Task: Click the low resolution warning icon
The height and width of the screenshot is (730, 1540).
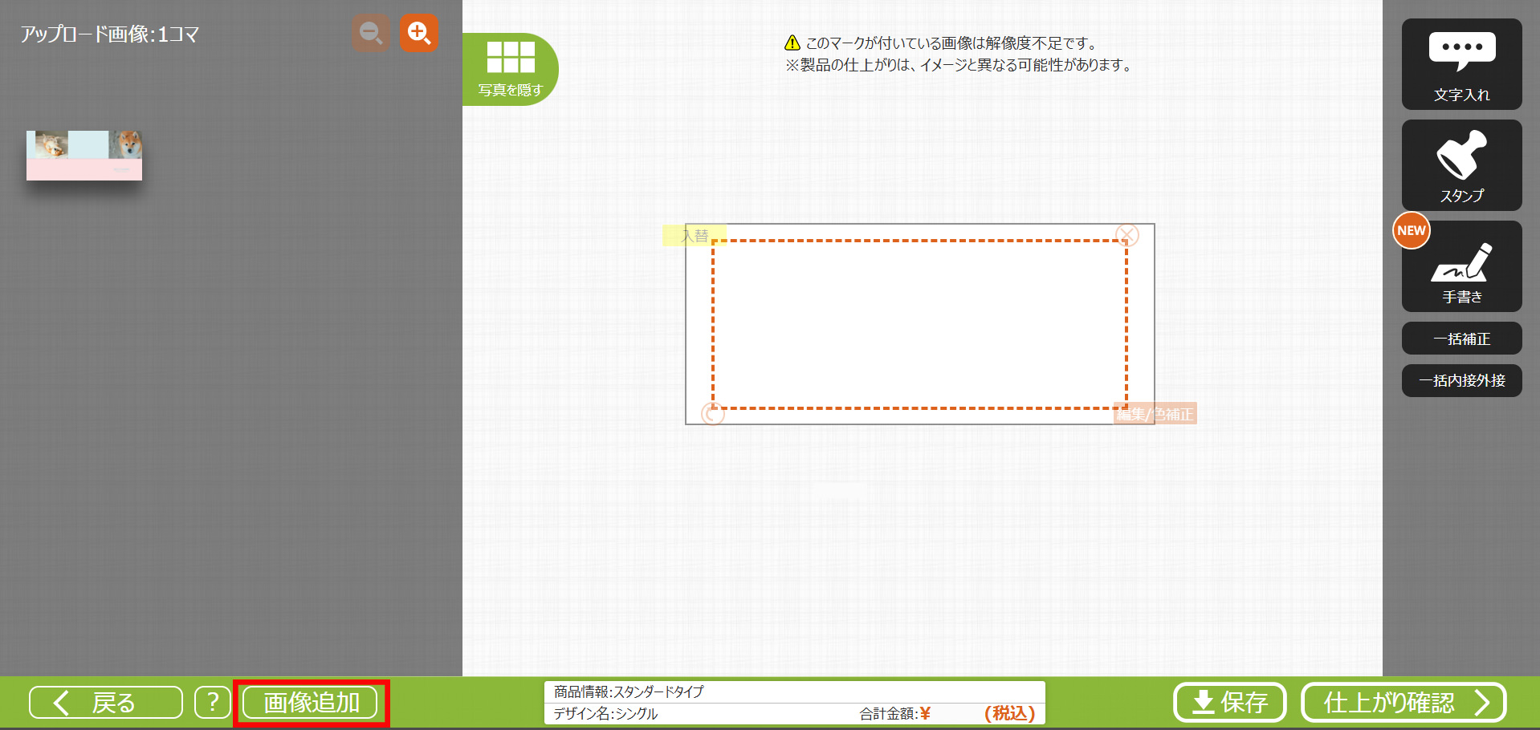Action: pos(792,43)
